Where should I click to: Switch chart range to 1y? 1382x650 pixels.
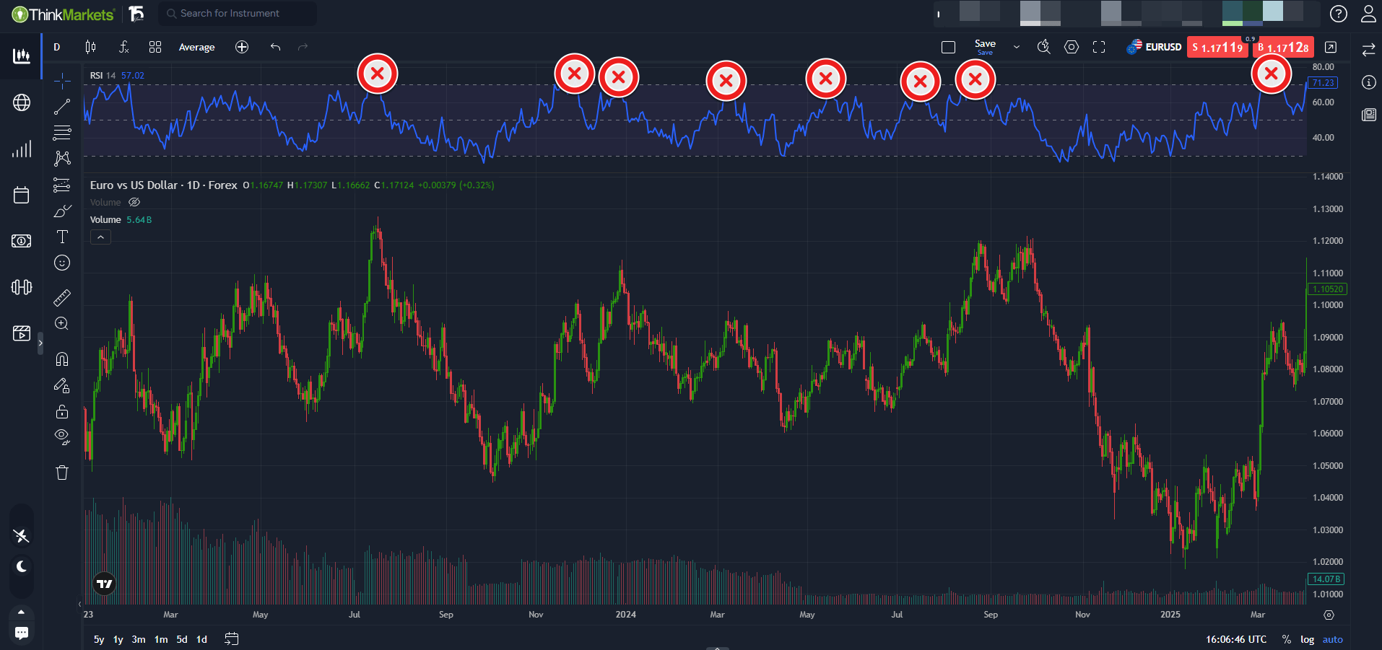click(118, 639)
